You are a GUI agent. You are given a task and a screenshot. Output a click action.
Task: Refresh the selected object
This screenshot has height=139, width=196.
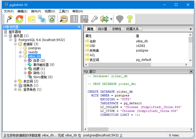tap(19, 19)
